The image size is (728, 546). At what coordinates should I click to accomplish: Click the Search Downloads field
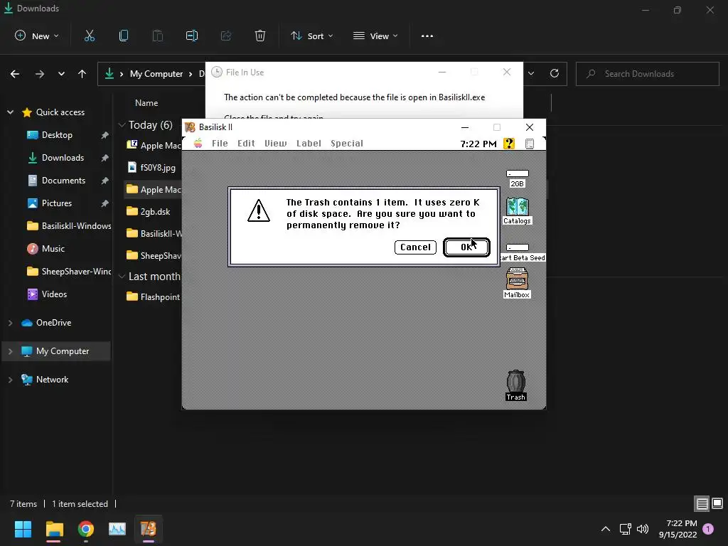click(x=647, y=73)
